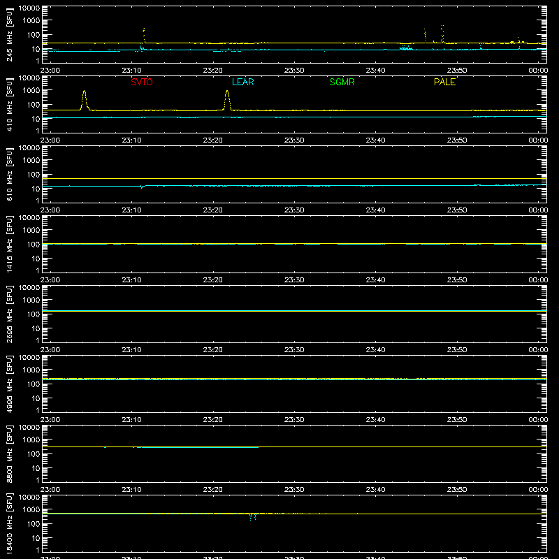The height and width of the screenshot is (559, 559).
Task: Click the '23:20' time label below 410 MHz plot
Action: point(213,140)
